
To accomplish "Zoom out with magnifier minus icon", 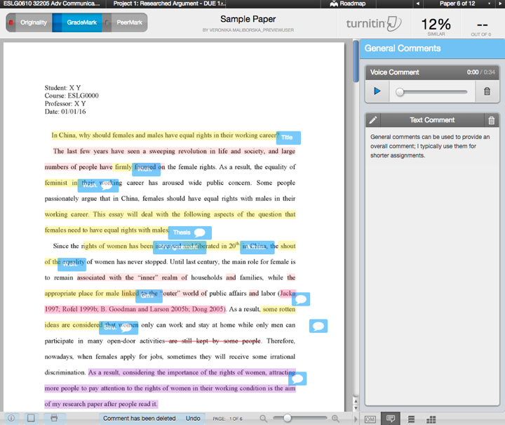I will pyautogui.click(x=264, y=419).
